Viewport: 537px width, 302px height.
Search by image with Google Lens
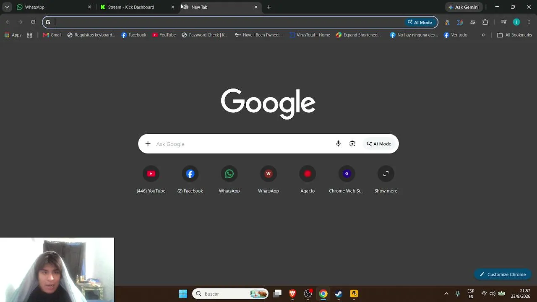352,144
